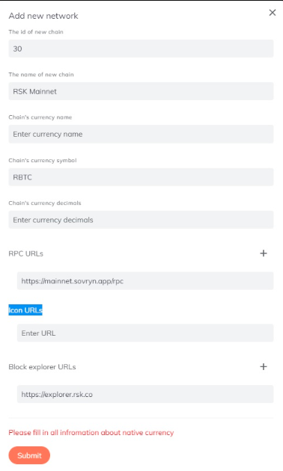Click the explorer.rsk.co URL field
Viewport: 283px width, 471px height.
point(145,394)
